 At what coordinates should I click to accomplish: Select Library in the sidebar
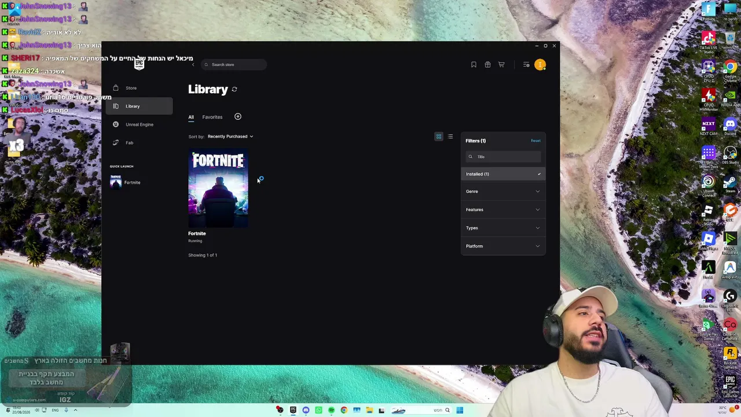coord(139,106)
